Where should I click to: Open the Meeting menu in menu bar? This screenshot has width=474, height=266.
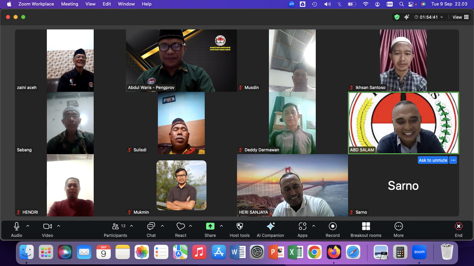[x=69, y=4]
